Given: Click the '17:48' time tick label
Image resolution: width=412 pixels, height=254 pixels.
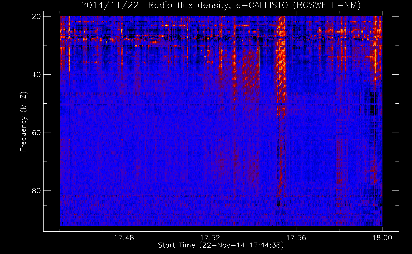Looking at the screenshot, I should 124,238.
